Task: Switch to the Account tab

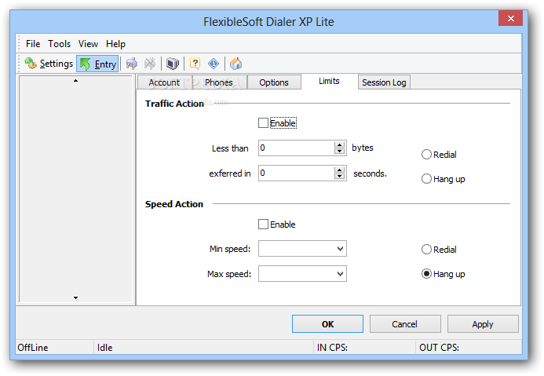Action: pos(164,82)
